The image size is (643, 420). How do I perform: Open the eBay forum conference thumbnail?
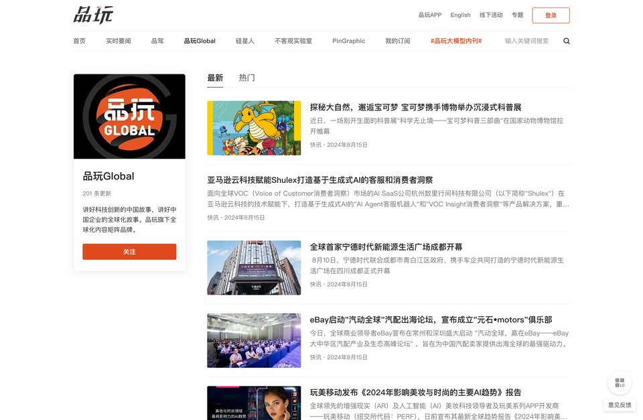click(254, 340)
